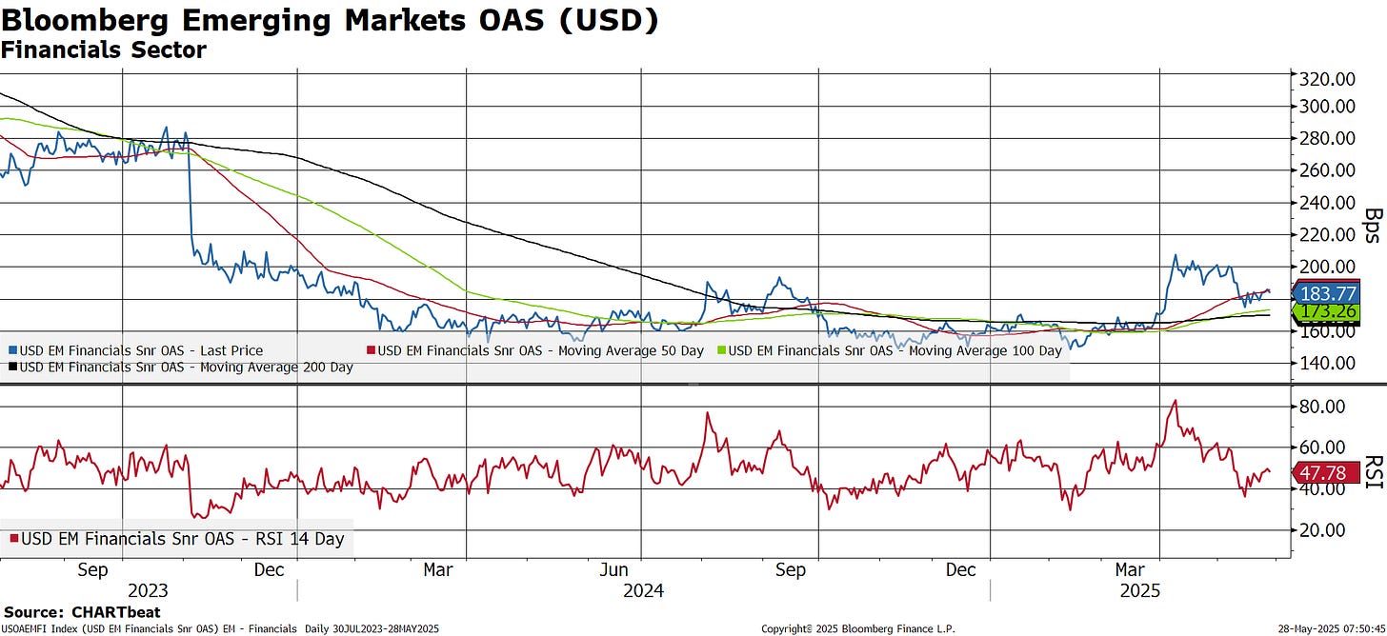
Task: Click the 60.00 RSI axis label
Action: coord(1324,447)
